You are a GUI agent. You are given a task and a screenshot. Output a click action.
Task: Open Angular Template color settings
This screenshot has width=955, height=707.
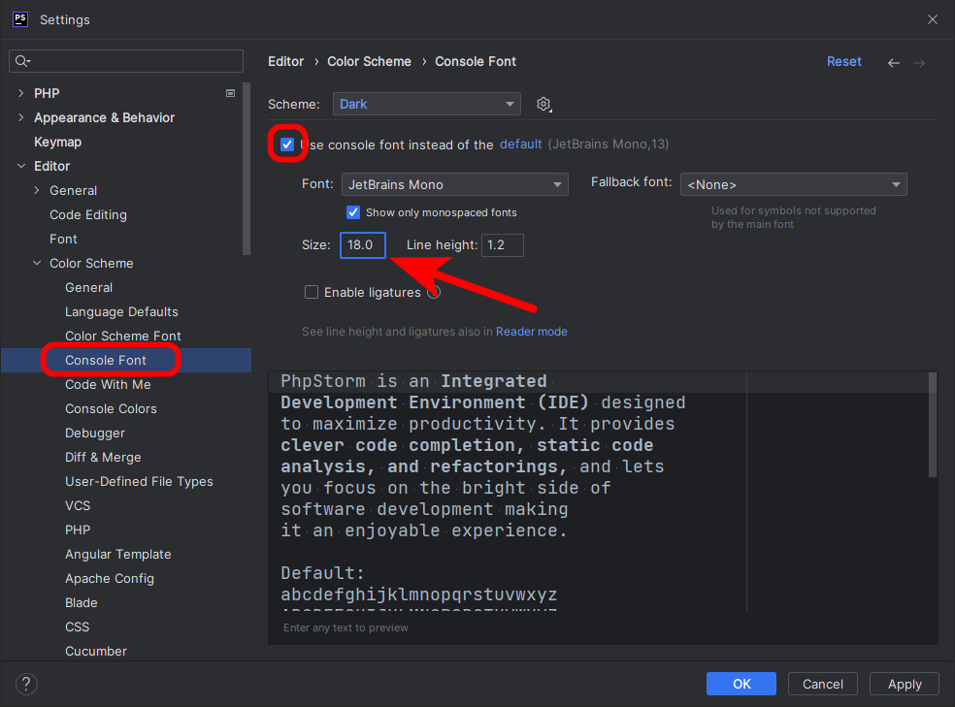118,555
